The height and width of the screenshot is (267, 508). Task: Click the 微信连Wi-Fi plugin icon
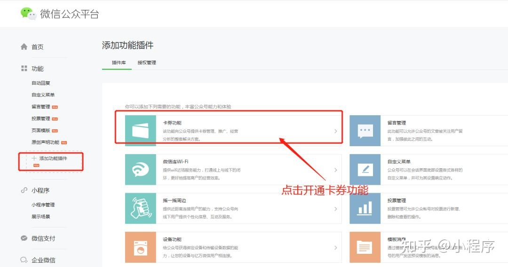pos(140,169)
